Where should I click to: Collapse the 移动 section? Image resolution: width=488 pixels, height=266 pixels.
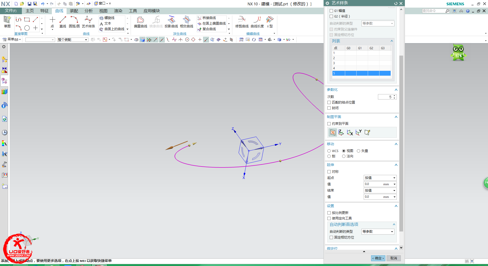[396, 144]
